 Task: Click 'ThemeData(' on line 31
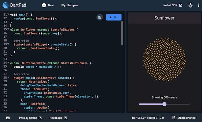point(41,89)
